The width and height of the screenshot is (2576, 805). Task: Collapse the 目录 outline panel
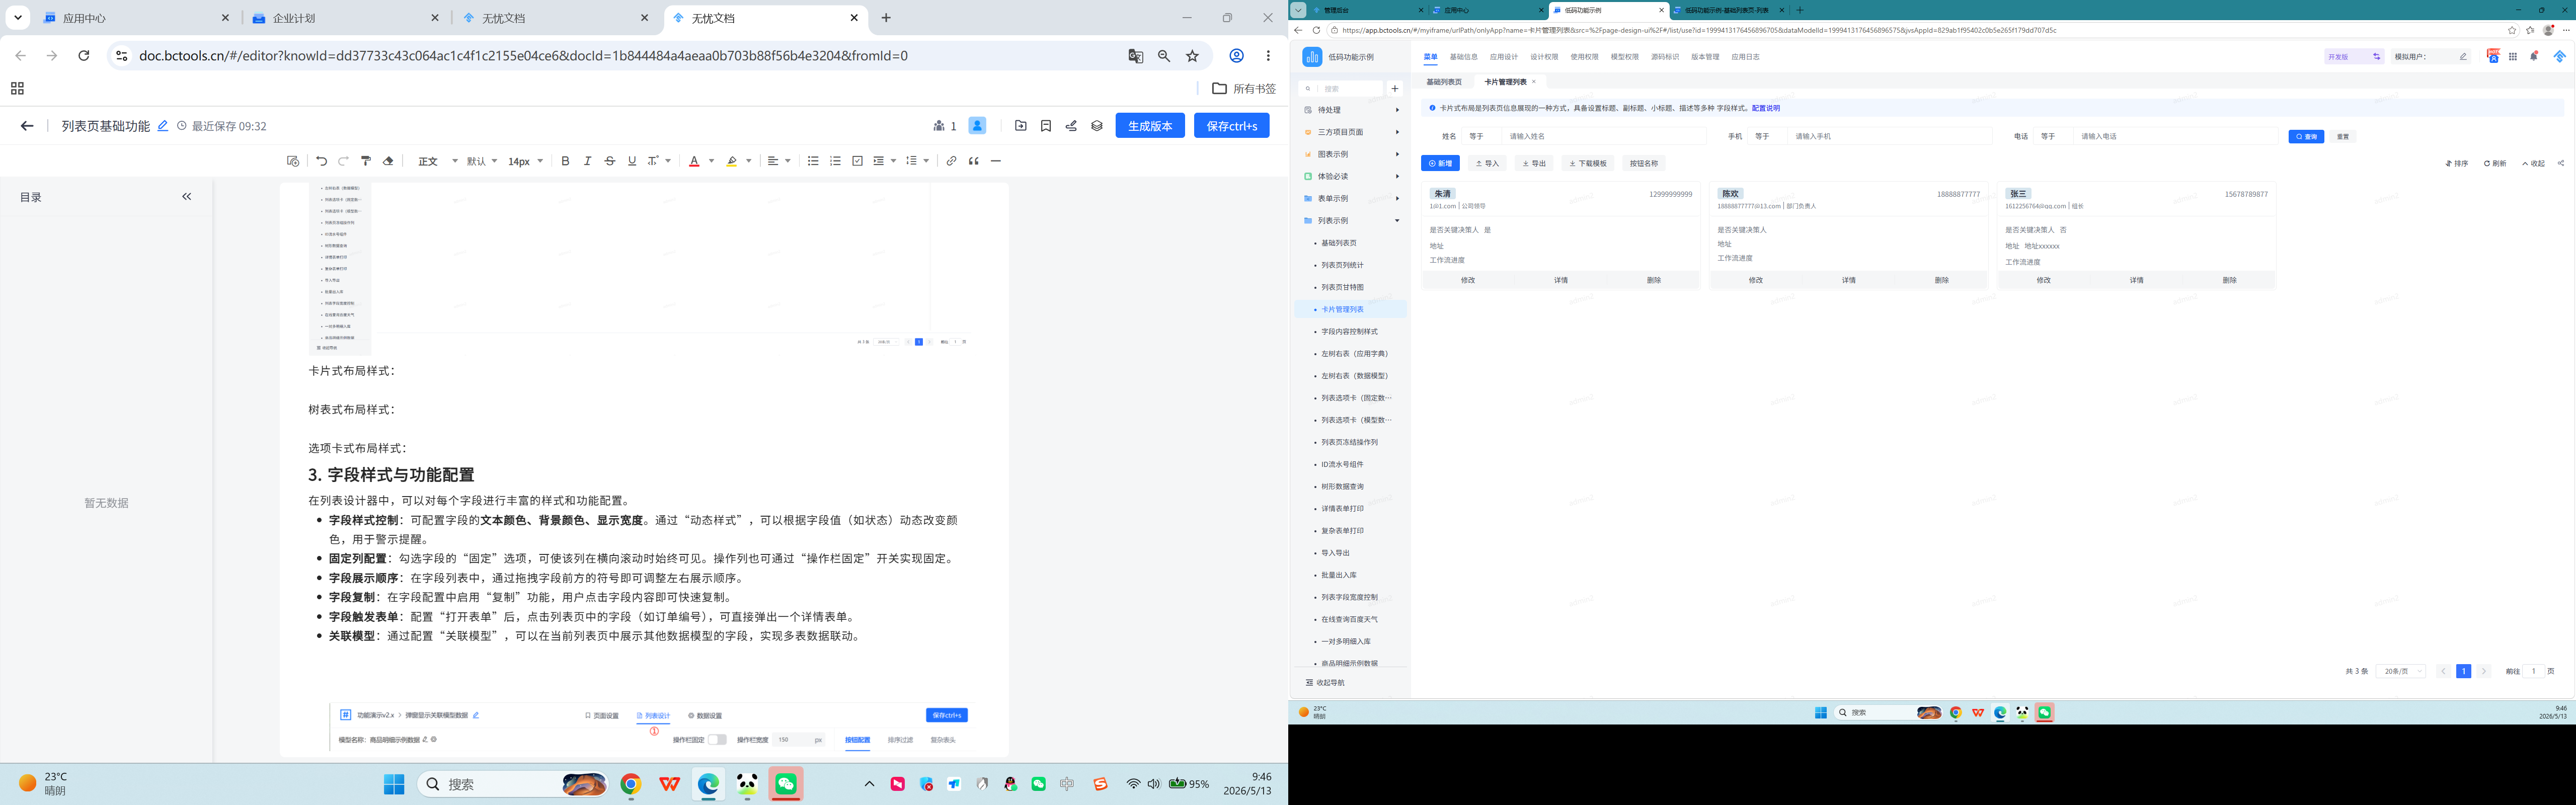[x=187, y=197]
